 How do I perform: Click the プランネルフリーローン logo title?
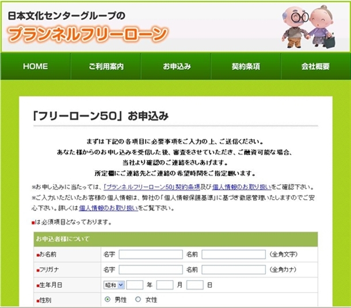pos(88,34)
